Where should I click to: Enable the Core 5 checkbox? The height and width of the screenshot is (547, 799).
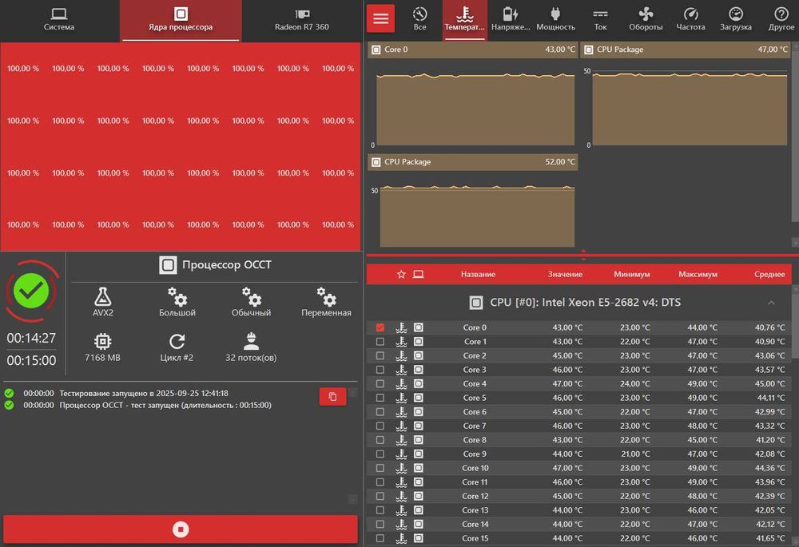pyautogui.click(x=380, y=398)
